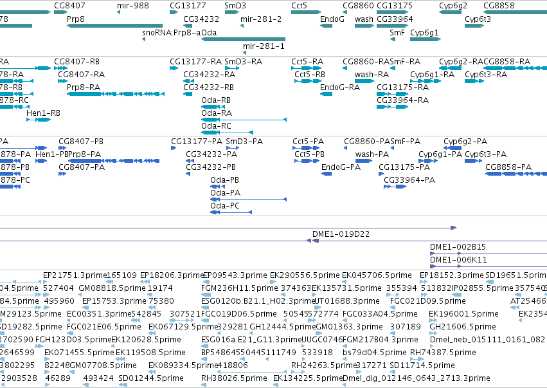Click the Cyp6t3-RA transcript label
This screenshot has width=547, height=388.
click(x=486, y=75)
